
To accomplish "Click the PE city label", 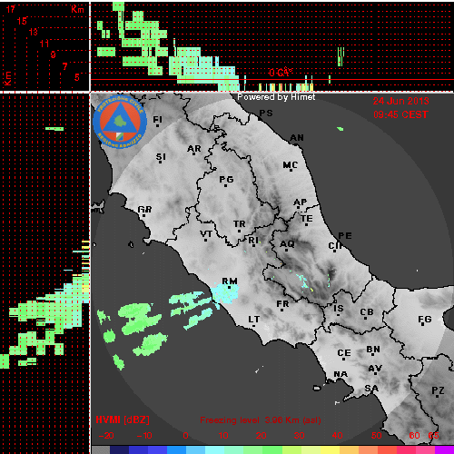I will 345,236.
